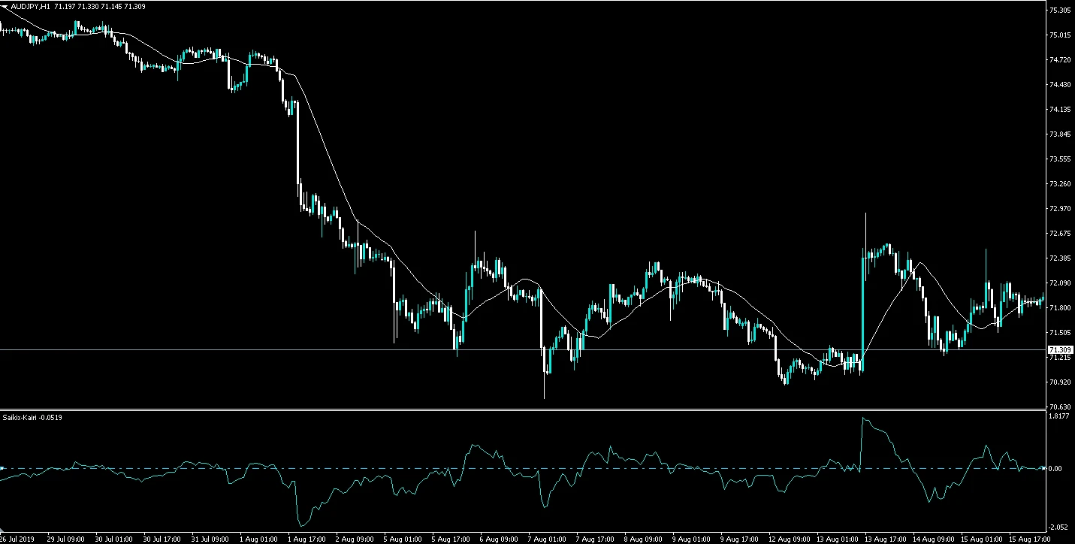Click the 5 Aug 01:00 time label
This screenshot has width=1075, height=544.
point(401,539)
